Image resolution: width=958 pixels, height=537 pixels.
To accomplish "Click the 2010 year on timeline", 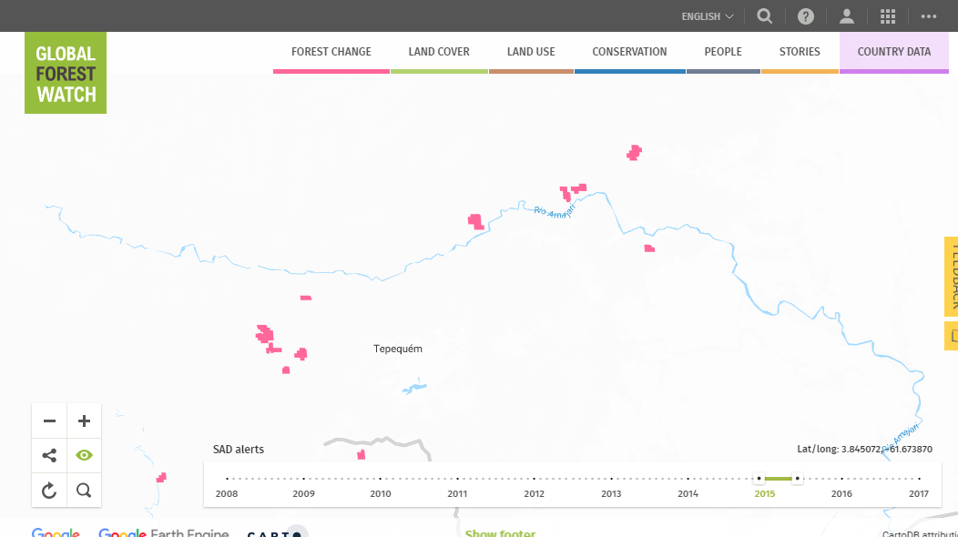I will point(380,493).
